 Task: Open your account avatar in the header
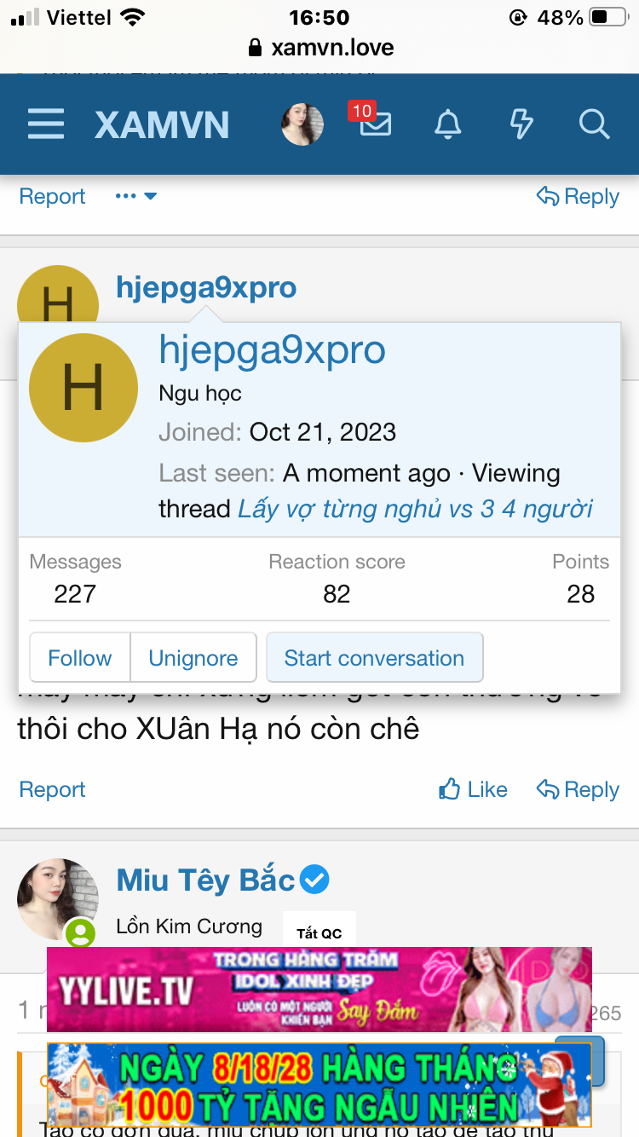pos(302,124)
